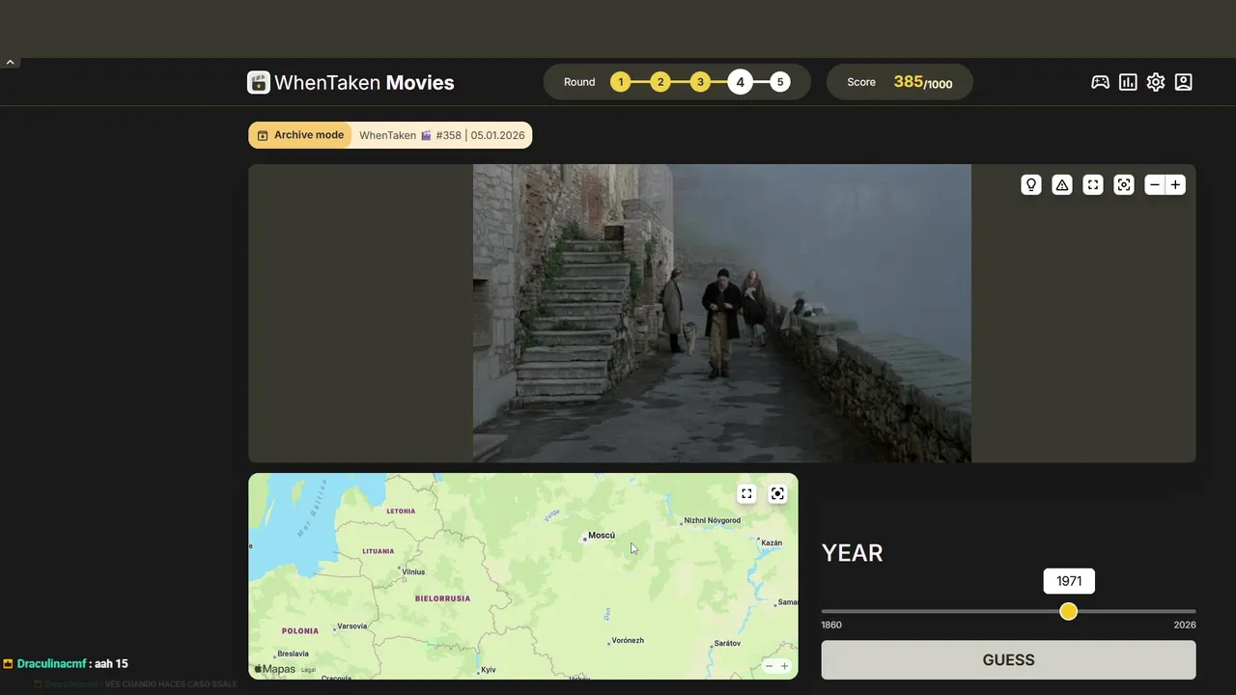Select round 5 indicator

tap(780, 82)
